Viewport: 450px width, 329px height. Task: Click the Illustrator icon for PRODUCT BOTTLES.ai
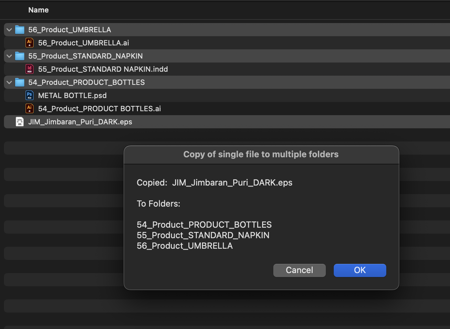(x=30, y=109)
